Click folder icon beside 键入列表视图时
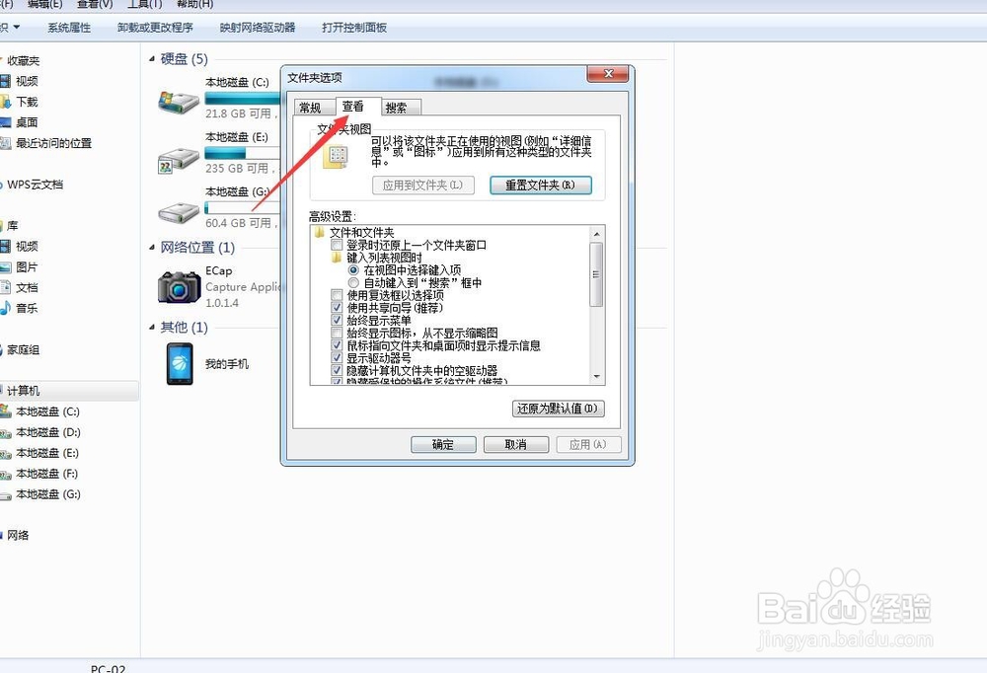The image size is (987, 673). click(337, 258)
